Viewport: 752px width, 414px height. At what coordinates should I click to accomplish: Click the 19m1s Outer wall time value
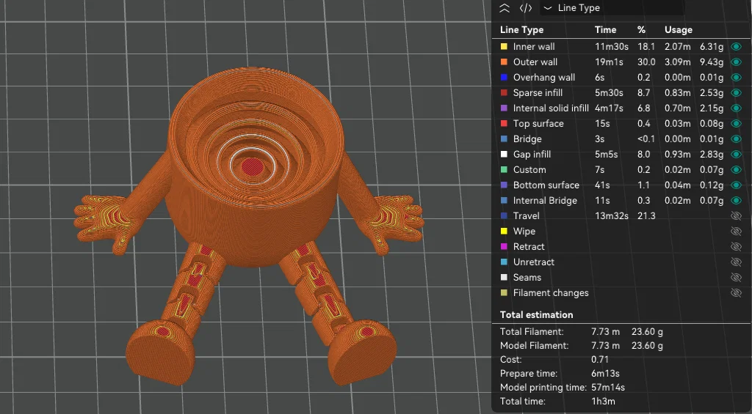click(x=609, y=62)
